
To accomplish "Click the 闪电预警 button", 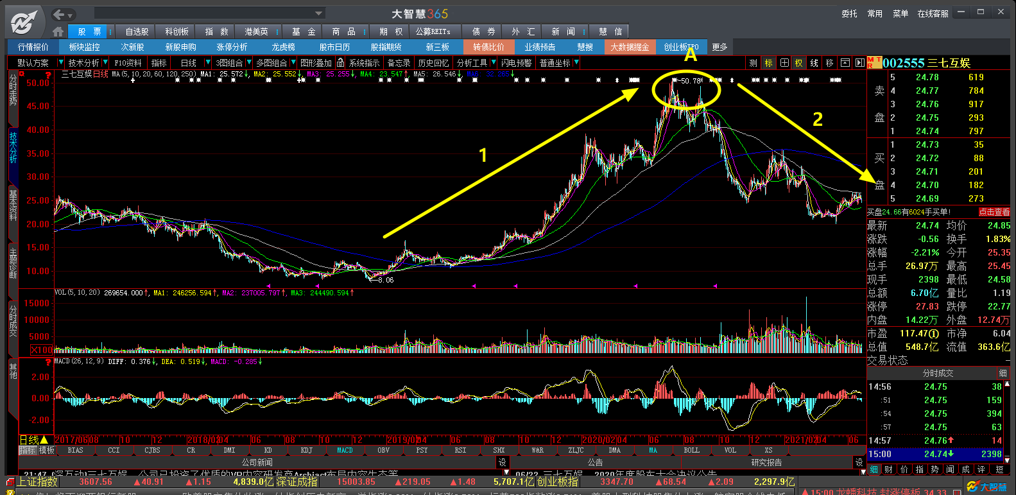I will [x=516, y=63].
